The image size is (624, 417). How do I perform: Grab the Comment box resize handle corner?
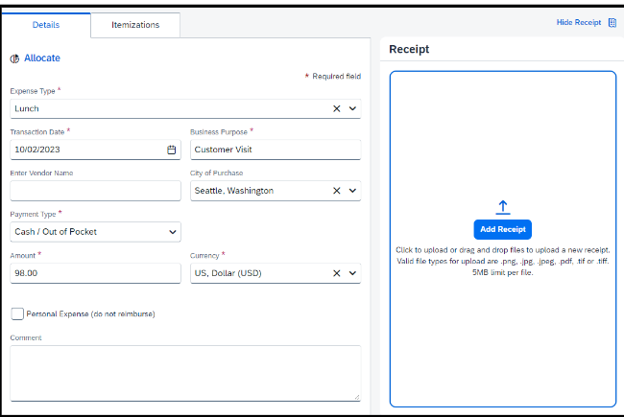tap(357, 397)
